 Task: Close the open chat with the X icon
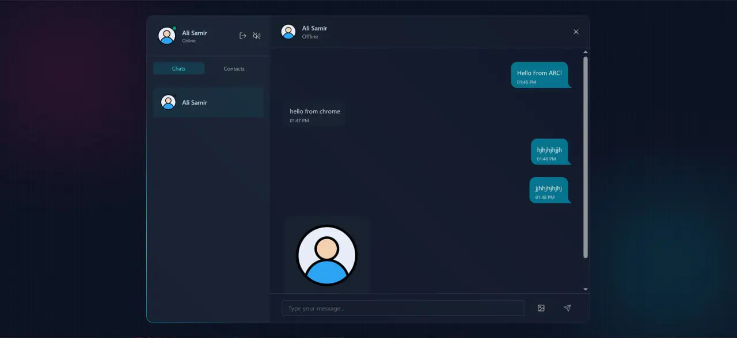576,32
